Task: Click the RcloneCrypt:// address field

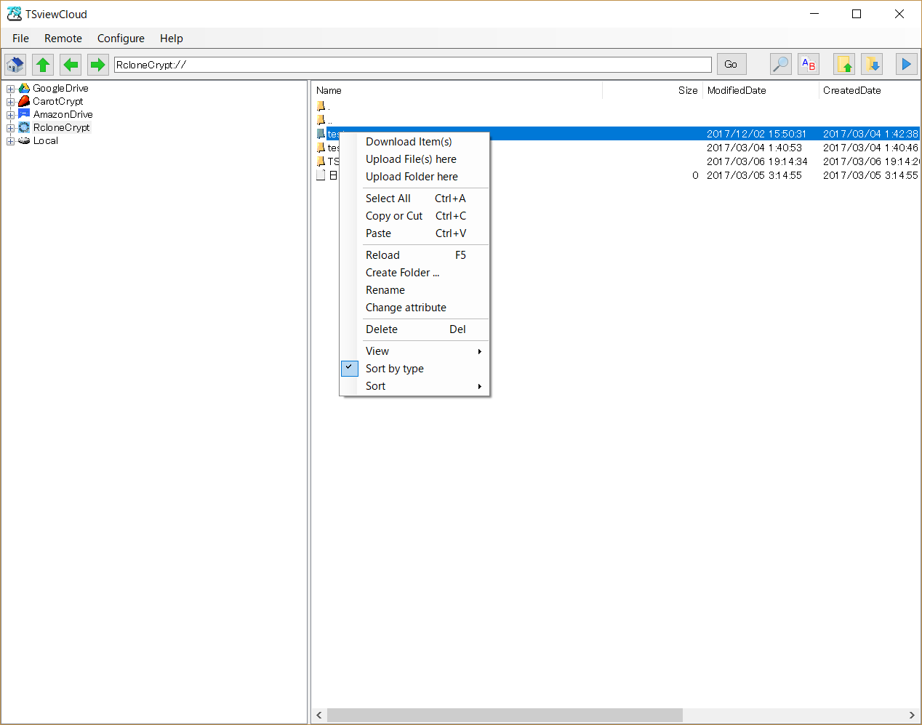Action: [412, 65]
